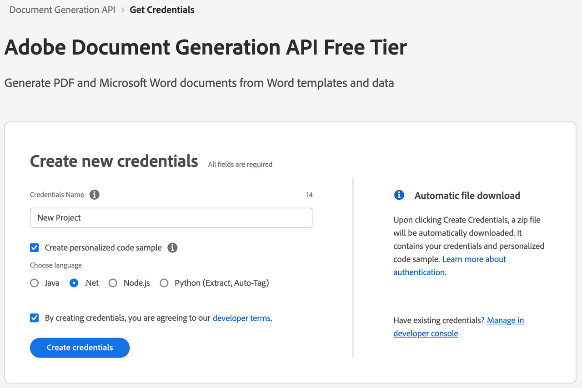582x388 pixels.
Task: Open the Document Generation API breadcrumb
Action: [62, 10]
